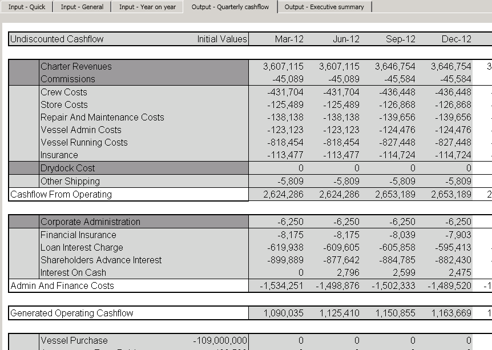Select the Input - Year on year tab
Image resolution: width=492 pixels, height=350 pixels.
point(148,7)
